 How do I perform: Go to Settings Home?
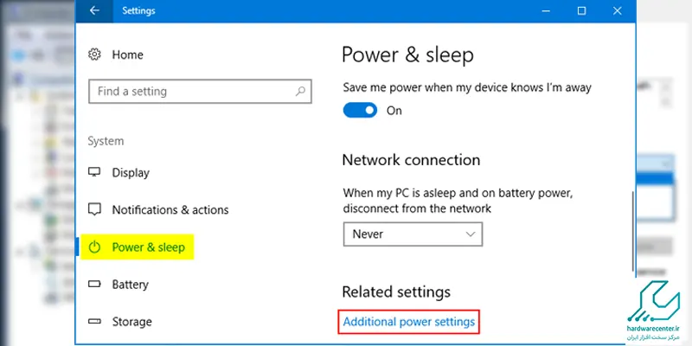(x=127, y=54)
